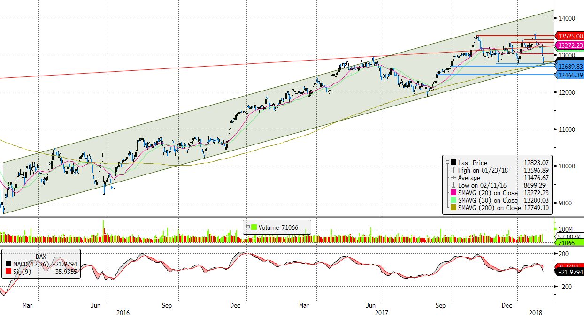
Task: Click the red Sig(9) legend swatch
Action: click(x=9, y=271)
